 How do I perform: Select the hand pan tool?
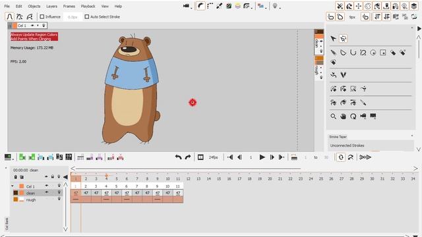(x=343, y=117)
